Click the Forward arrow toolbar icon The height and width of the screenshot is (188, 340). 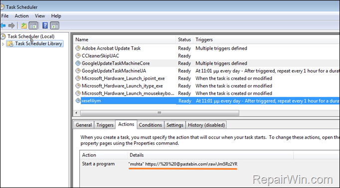(x=11, y=25)
